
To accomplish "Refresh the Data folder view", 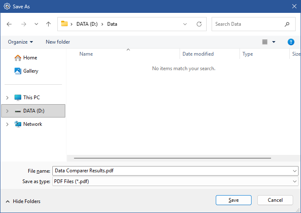I will 199,24.
